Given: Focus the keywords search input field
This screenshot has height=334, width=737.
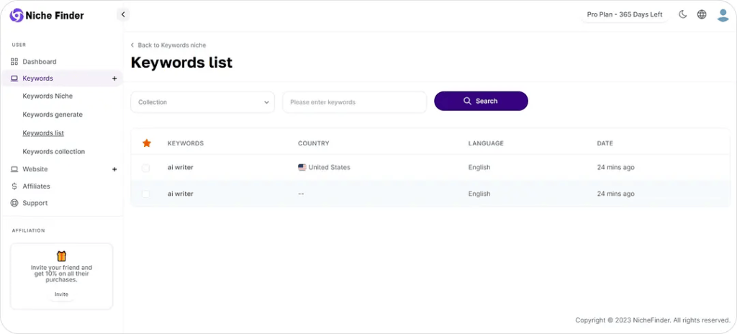Looking at the screenshot, I should (x=354, y=102).
